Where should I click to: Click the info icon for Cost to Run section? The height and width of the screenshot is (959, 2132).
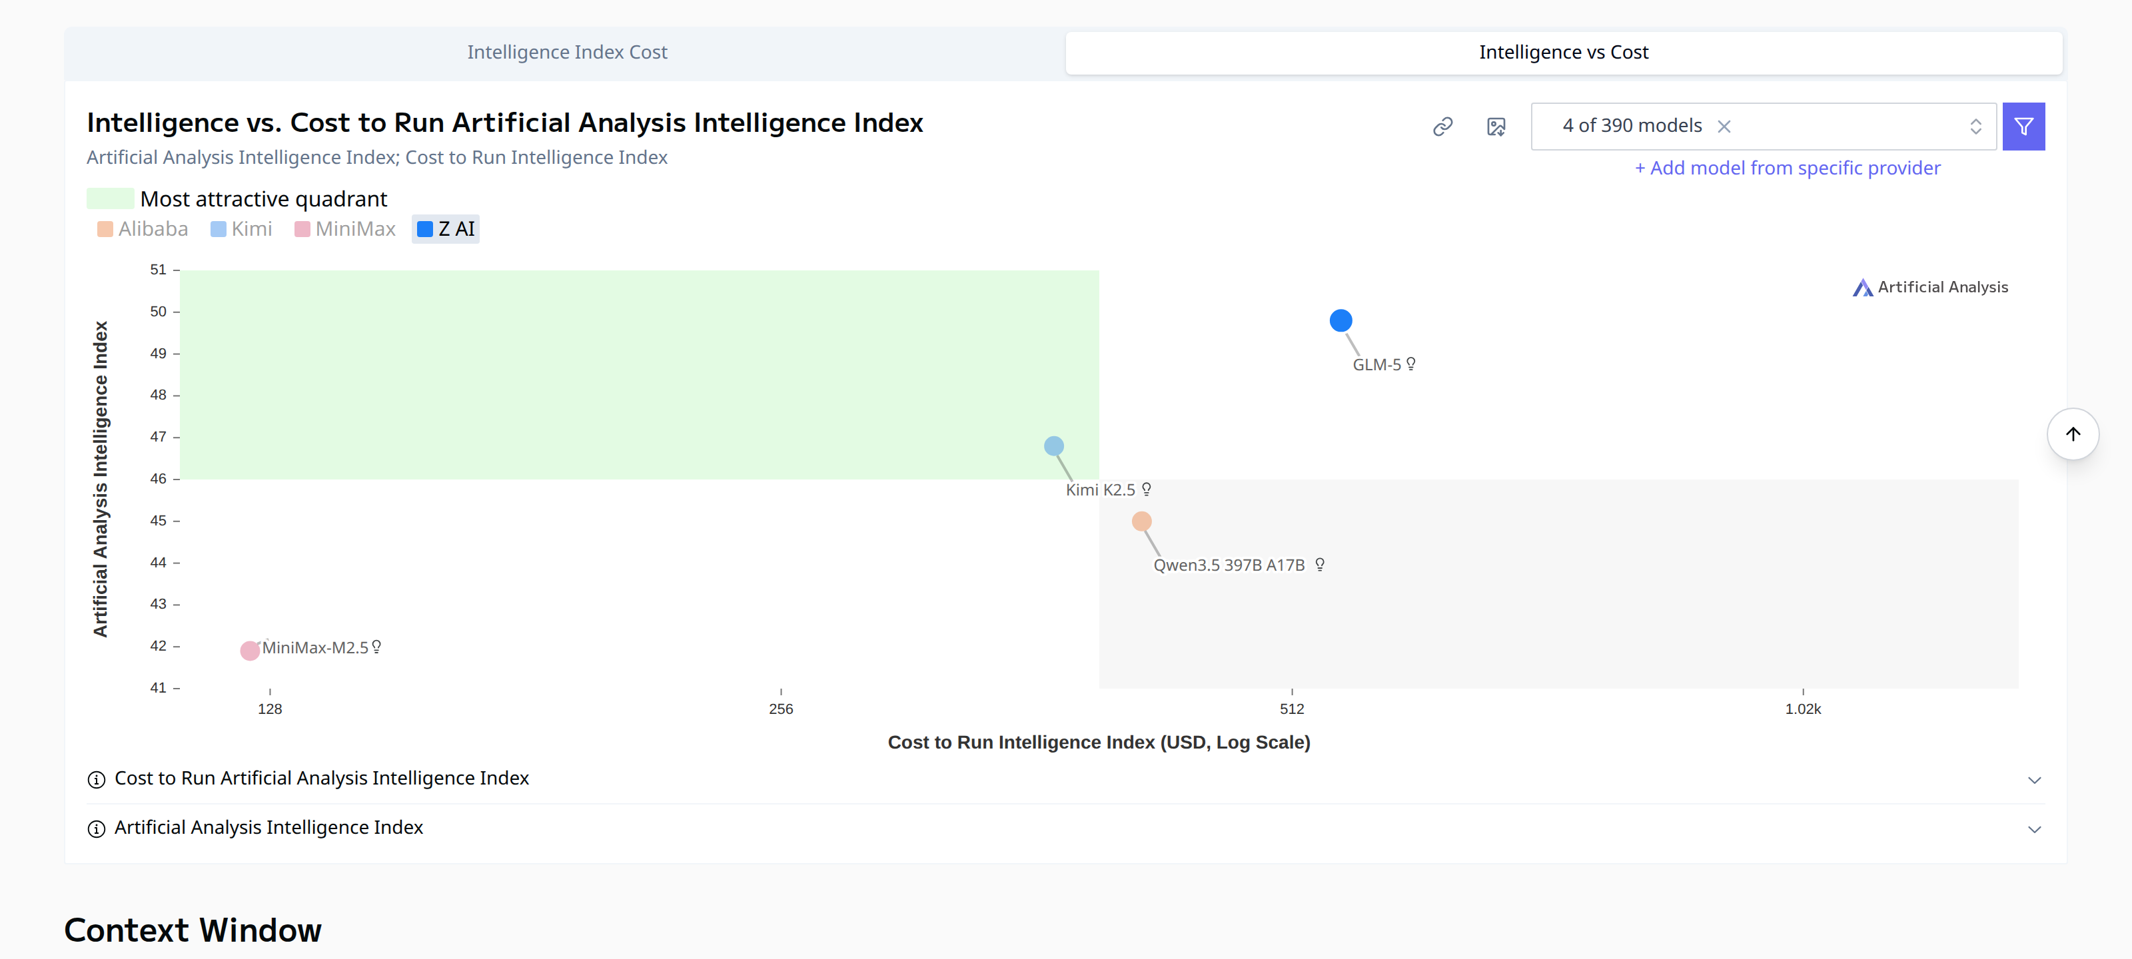97,779
